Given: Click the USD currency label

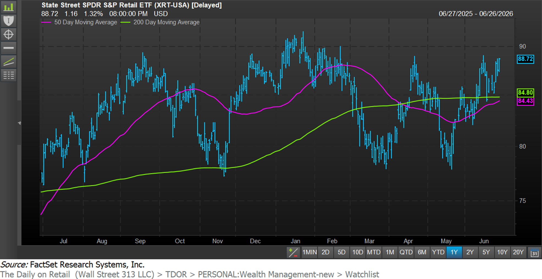Looking at the screenshot, I should point(161,14).
